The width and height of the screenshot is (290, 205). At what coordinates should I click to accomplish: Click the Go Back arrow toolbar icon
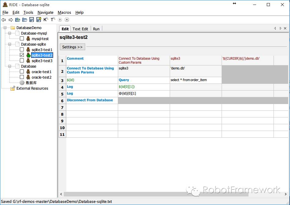coord(4,20)
